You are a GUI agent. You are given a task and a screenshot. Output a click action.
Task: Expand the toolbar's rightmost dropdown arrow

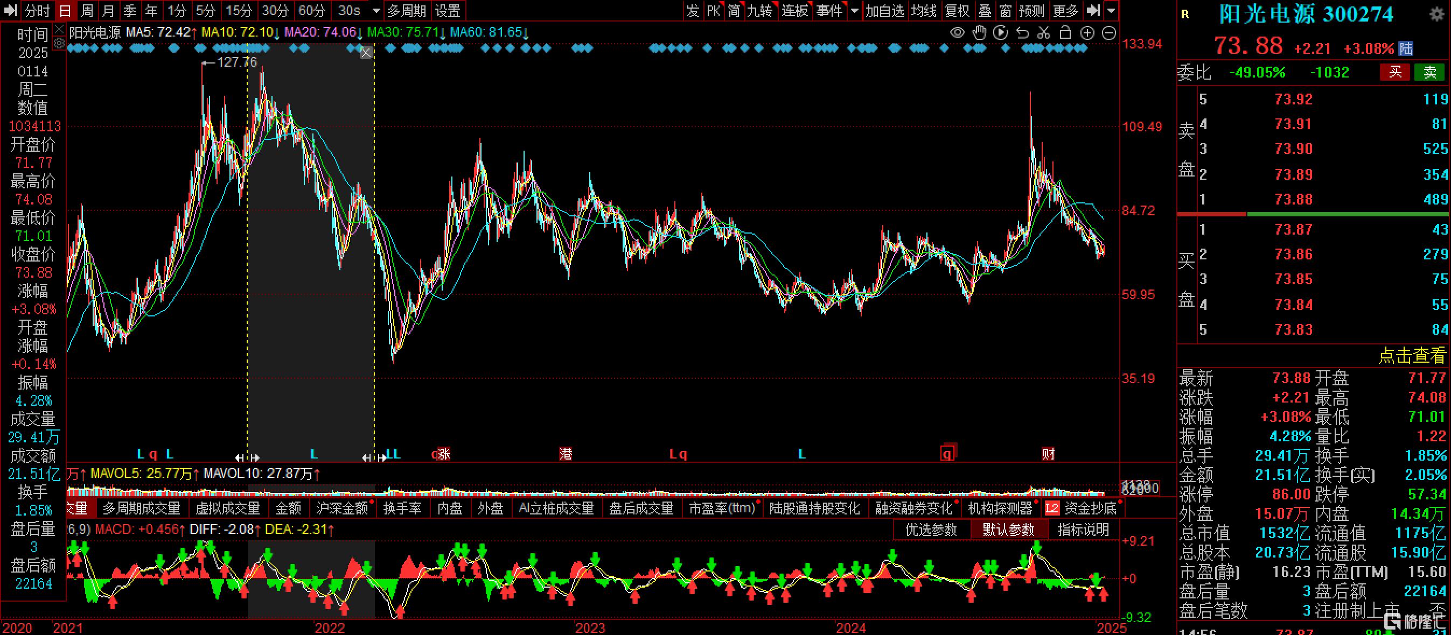tap(1111, 11)
